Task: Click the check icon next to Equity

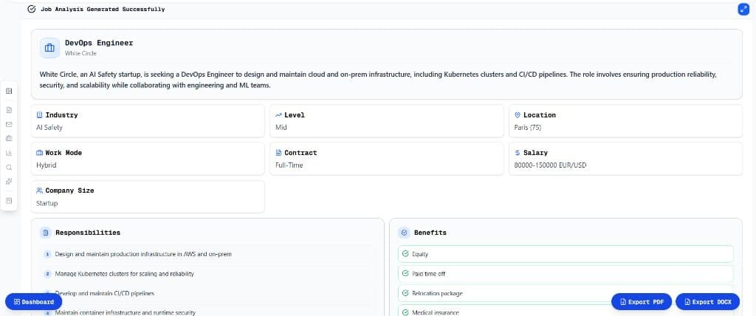Action: coord(405,254)
